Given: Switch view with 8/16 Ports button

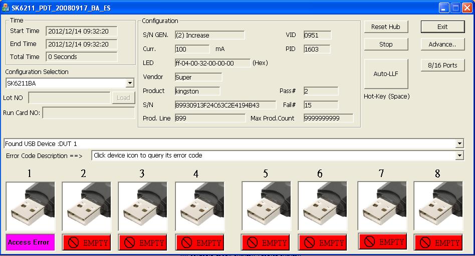Looking at the screenshot, I should tap(442, 65).
